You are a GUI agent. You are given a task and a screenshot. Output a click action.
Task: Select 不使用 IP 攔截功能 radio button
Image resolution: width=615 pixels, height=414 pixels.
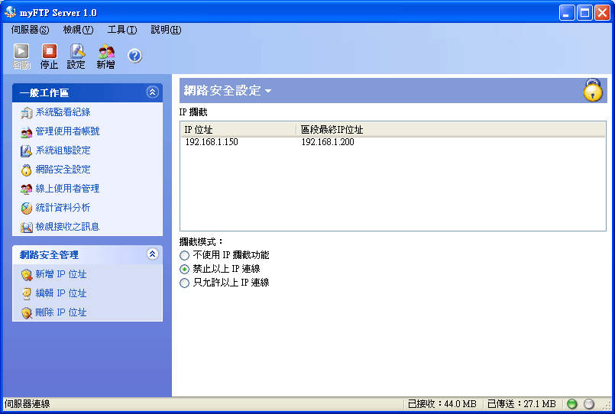pos(184,256)
